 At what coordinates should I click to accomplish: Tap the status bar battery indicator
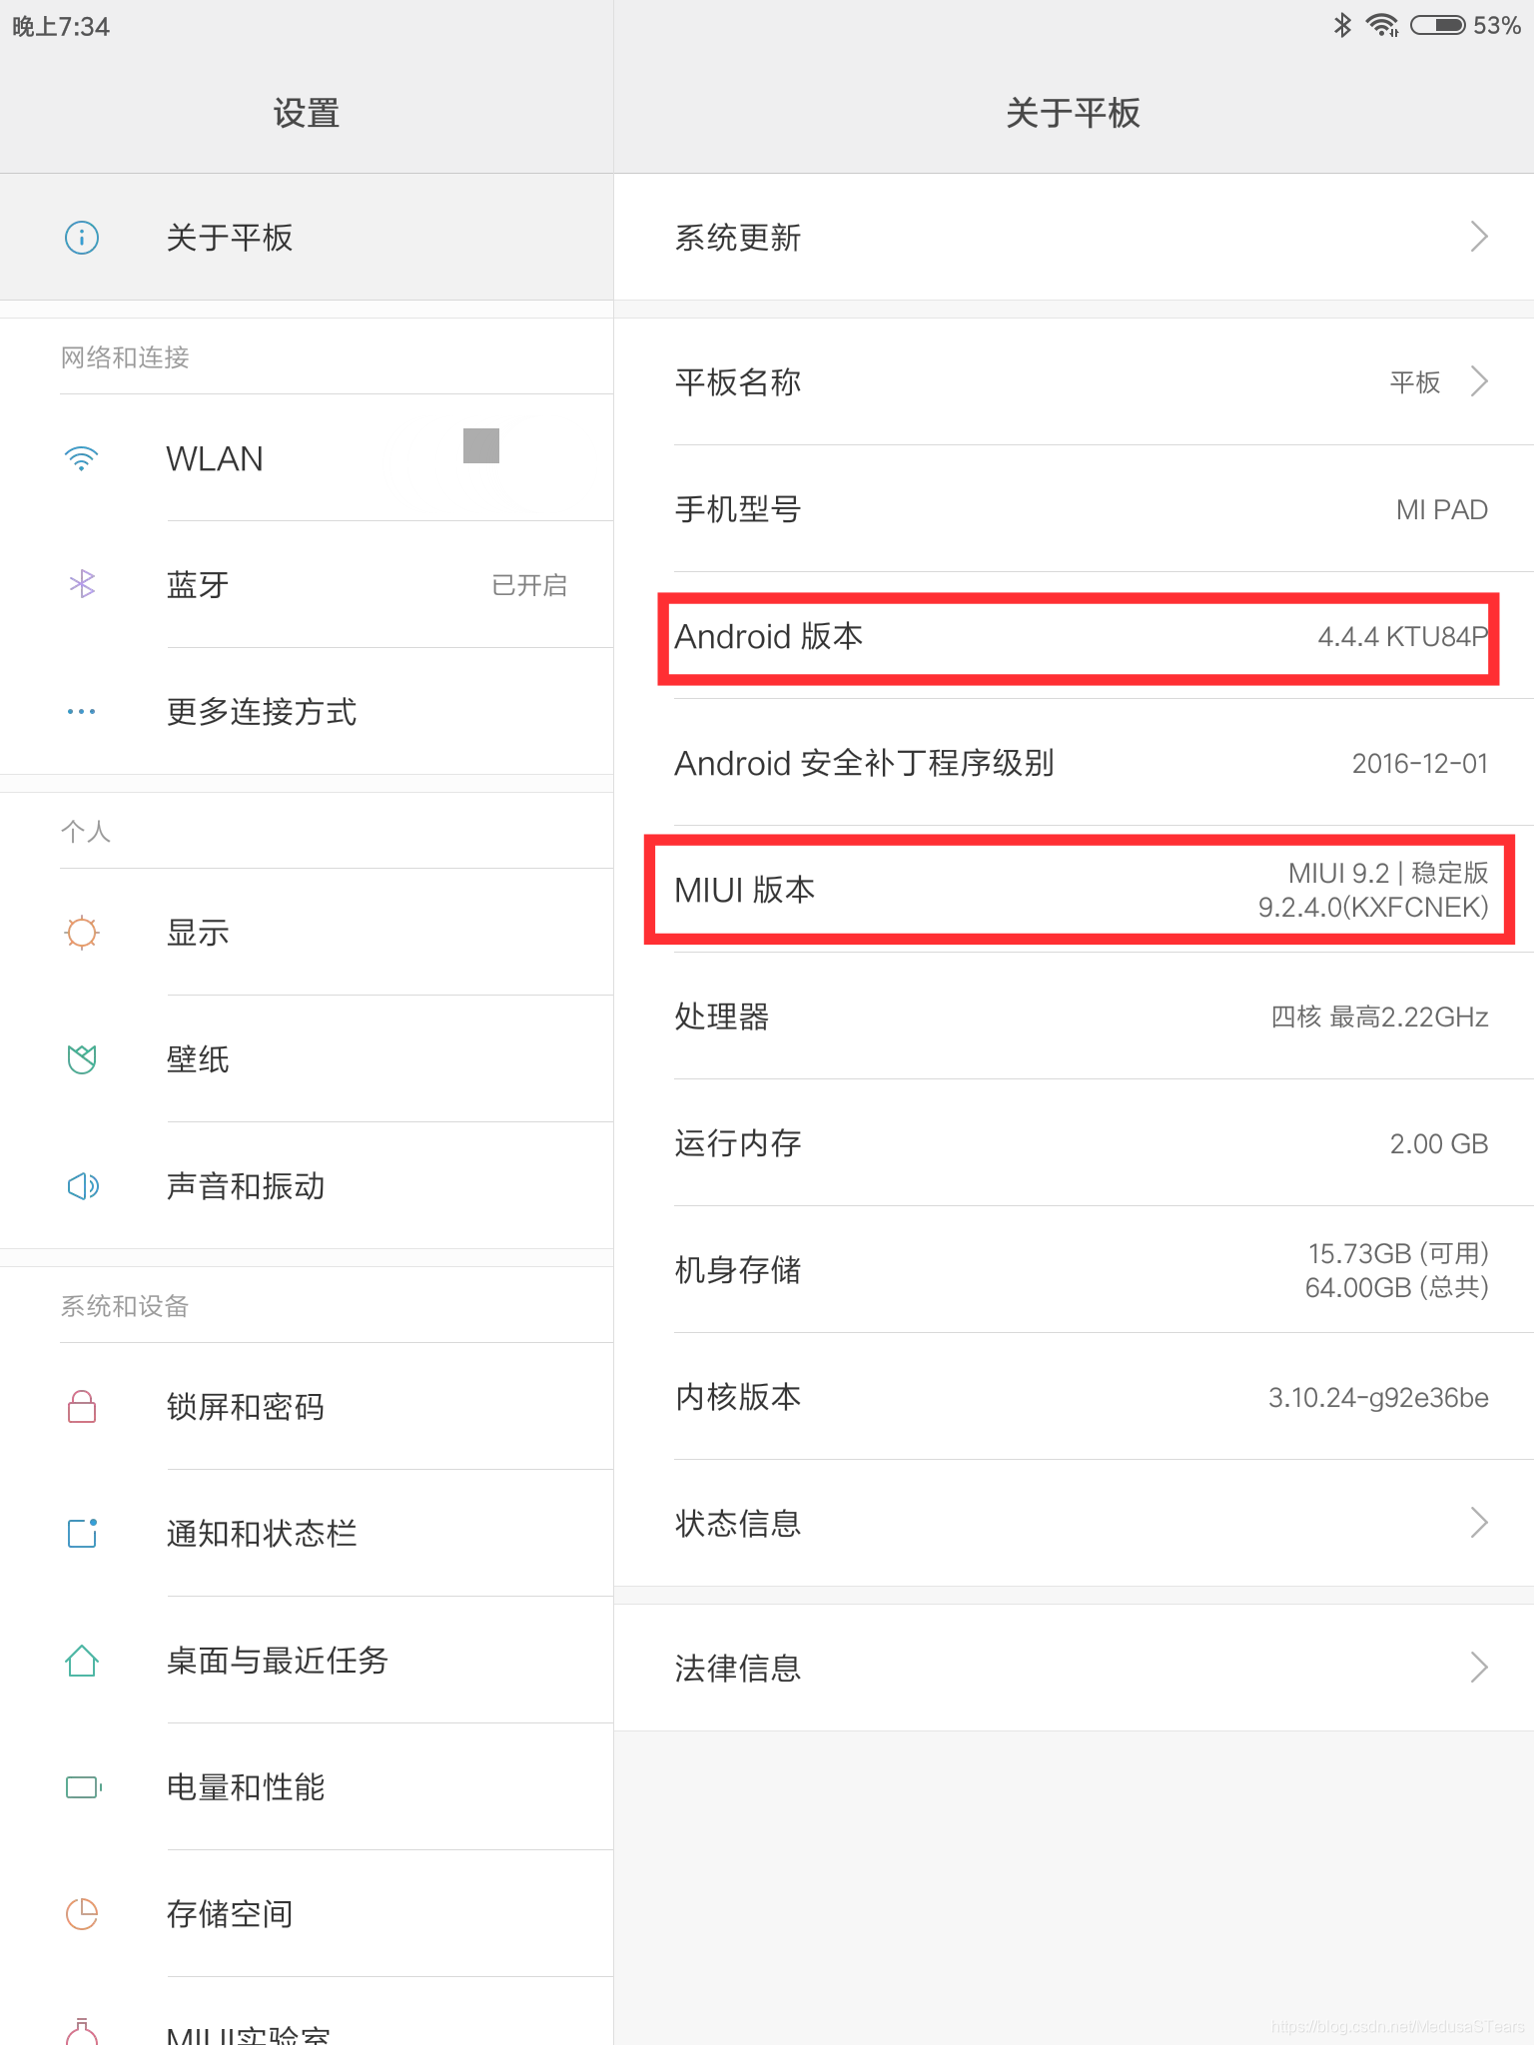pyautogui.click(x=1438, y=25)
